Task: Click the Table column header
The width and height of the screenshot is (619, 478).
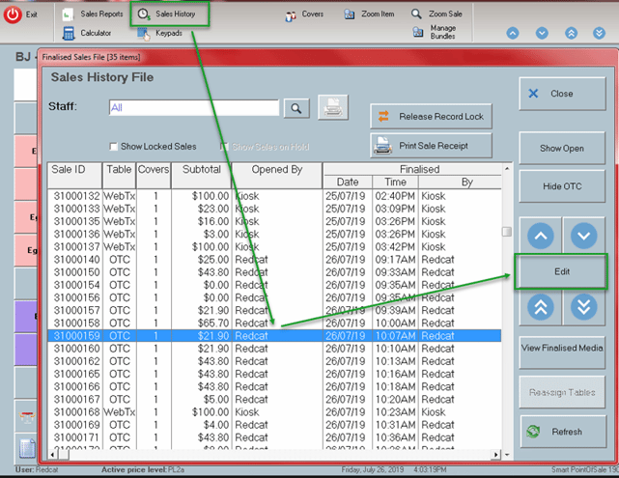Action: [x=119, y=175]
